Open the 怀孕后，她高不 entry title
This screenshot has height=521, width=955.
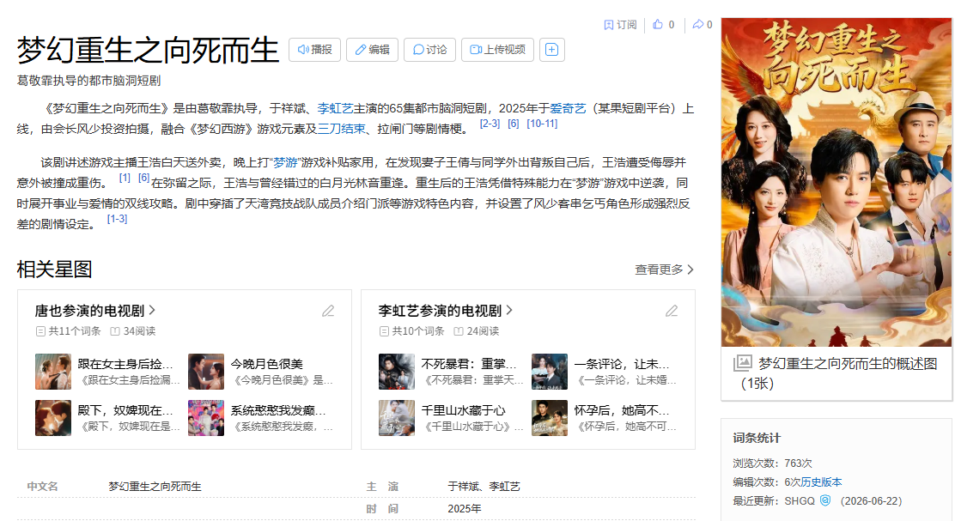[622, 411]
